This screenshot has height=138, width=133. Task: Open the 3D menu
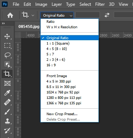coord(112,4)
